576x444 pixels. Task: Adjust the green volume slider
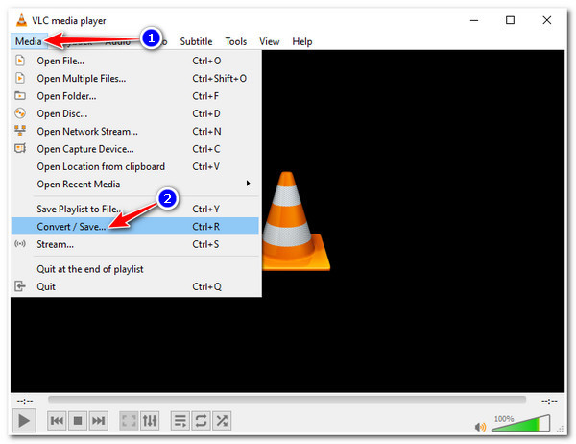pos(520,424)
